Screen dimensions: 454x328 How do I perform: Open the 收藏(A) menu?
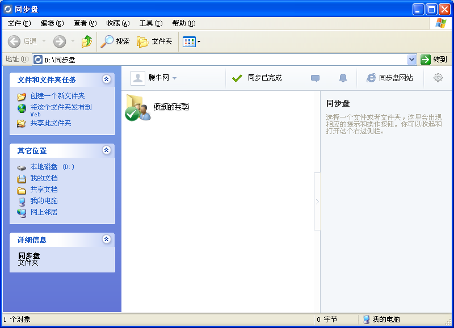click(118, 23)
